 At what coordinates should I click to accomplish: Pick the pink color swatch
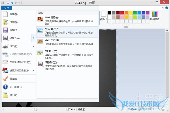pyautogui.click(x=122, y=17)
